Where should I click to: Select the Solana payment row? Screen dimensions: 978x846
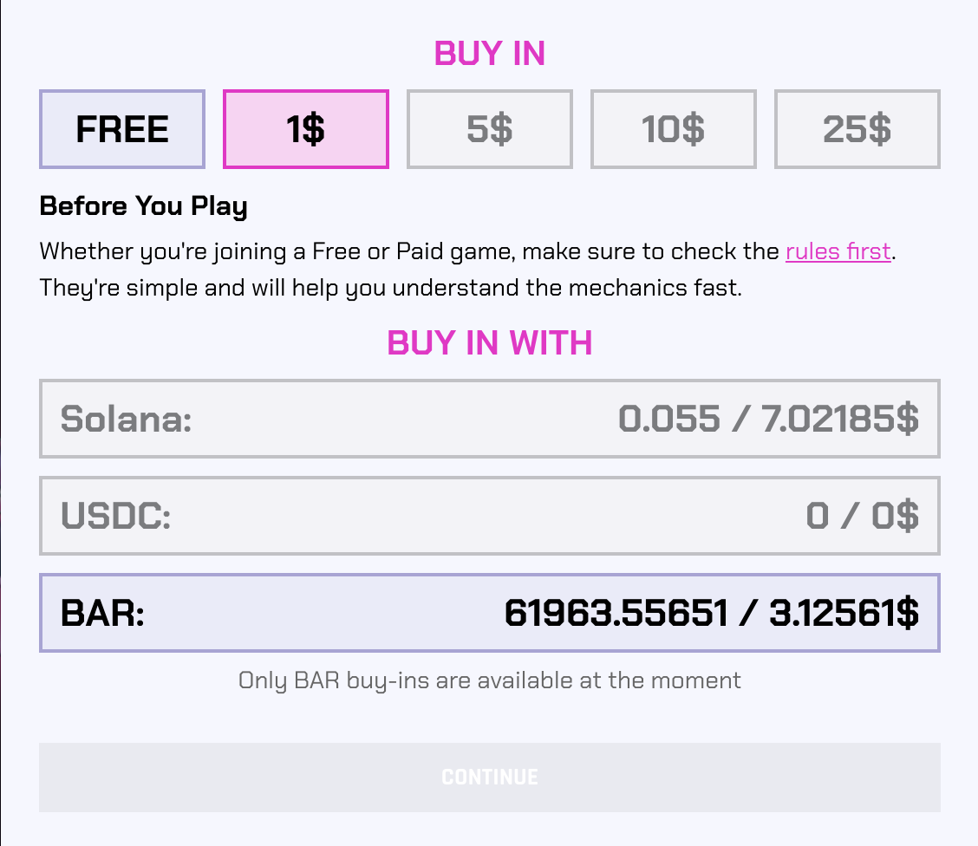coord(490,419)
